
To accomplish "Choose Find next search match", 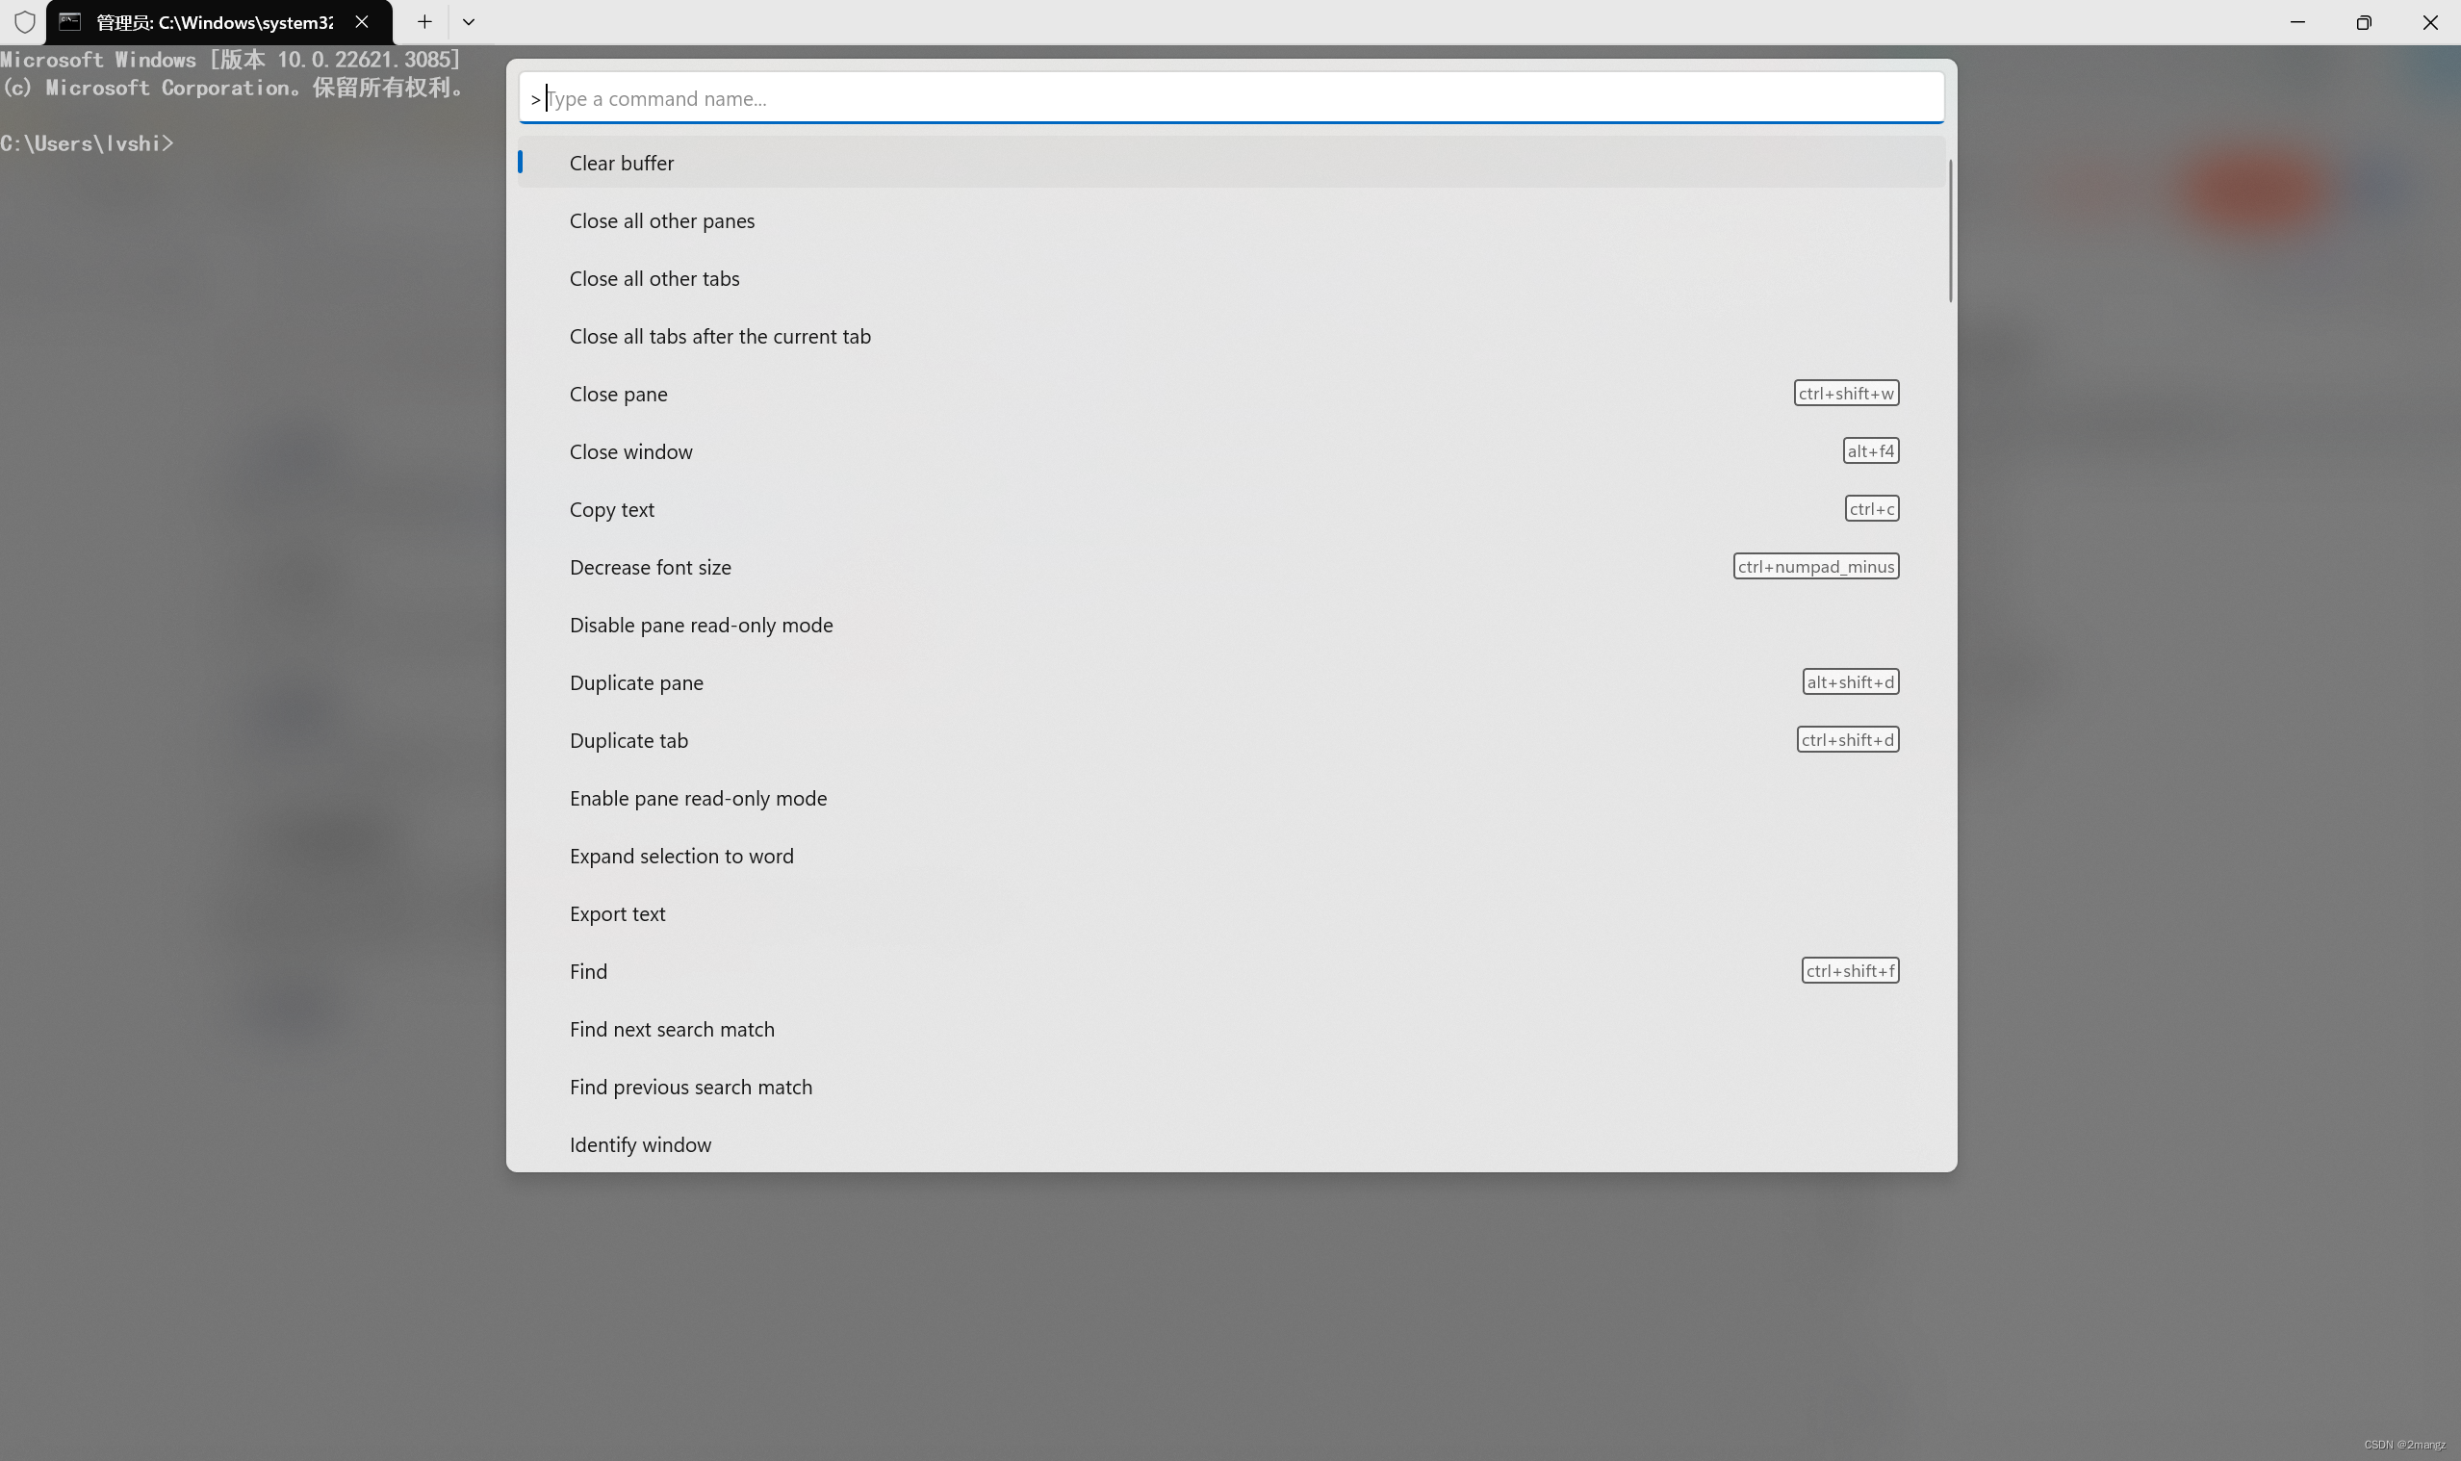I will point(1230,1029).
